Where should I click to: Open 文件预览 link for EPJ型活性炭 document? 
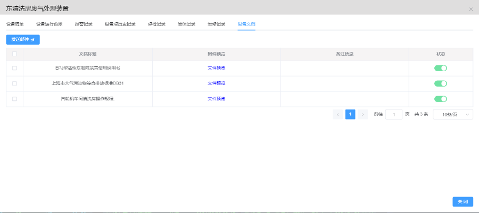216,68
